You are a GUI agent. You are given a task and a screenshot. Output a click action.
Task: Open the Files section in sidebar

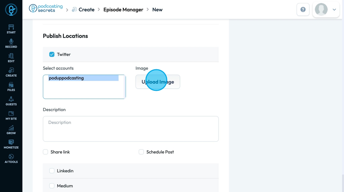pos(11,86)
